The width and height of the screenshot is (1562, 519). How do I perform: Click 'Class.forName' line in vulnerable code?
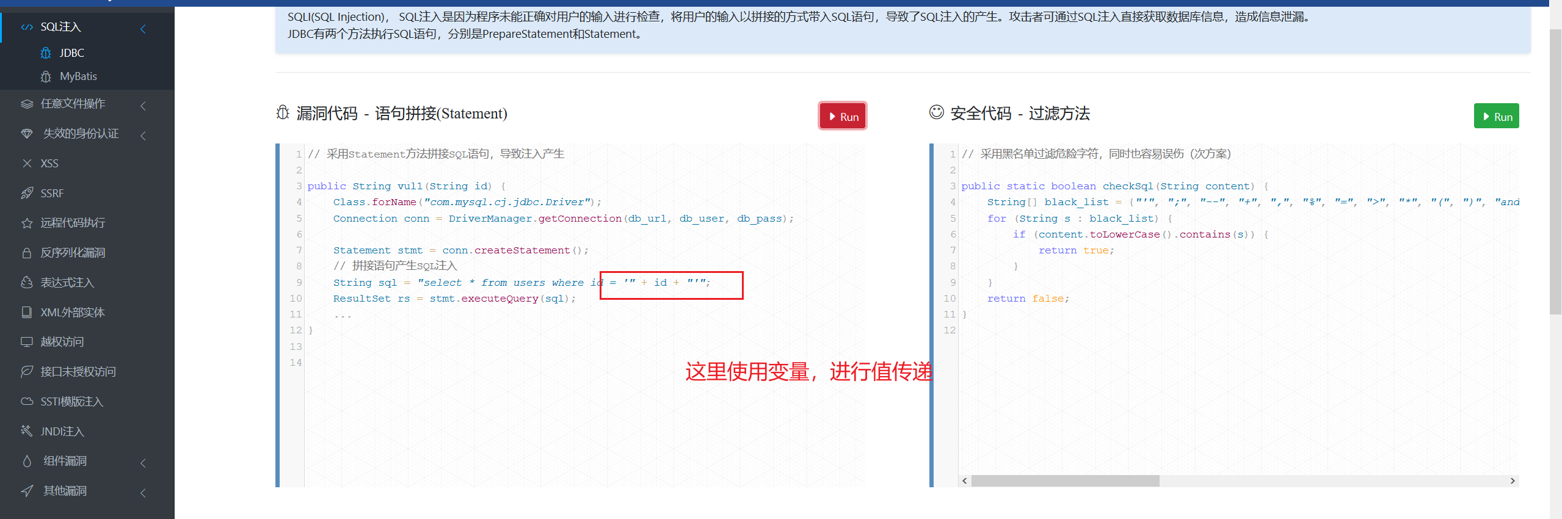point(468,202)
